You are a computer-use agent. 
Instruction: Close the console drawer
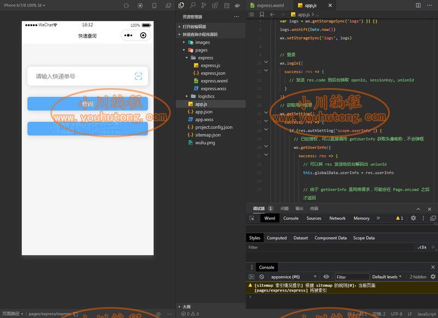(x=433, y=267)
